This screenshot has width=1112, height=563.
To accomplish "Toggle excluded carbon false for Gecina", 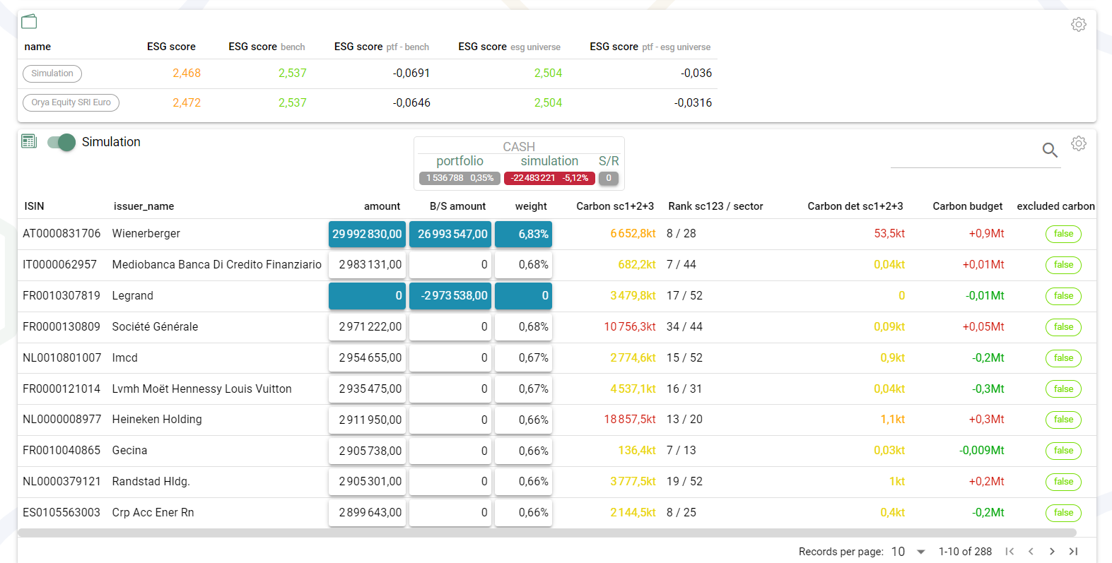I will pyautogui.click(x=1063, y=451).
